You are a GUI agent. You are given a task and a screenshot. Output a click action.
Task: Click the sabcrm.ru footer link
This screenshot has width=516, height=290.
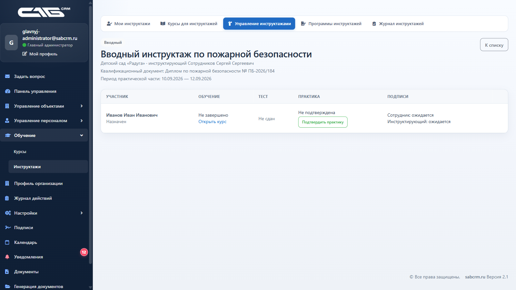(x=475, y=277)
